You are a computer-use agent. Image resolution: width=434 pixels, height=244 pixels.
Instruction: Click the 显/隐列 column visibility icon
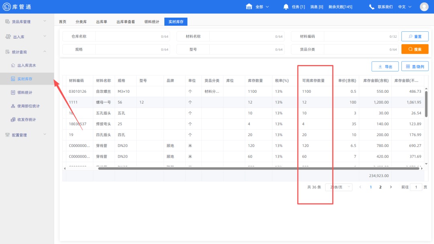click(408, 66)
